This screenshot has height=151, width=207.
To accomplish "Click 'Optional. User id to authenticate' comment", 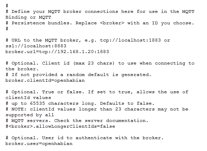I will coord(84,138).
